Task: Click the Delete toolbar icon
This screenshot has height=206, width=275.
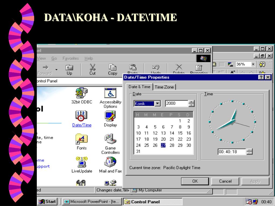Action: coord(179,69)
